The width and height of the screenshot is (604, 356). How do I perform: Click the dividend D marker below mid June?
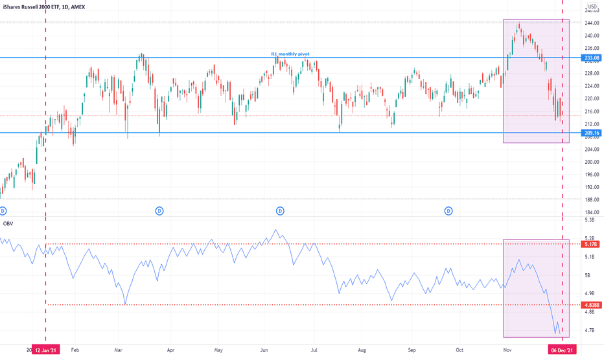[x=280, y=211]
